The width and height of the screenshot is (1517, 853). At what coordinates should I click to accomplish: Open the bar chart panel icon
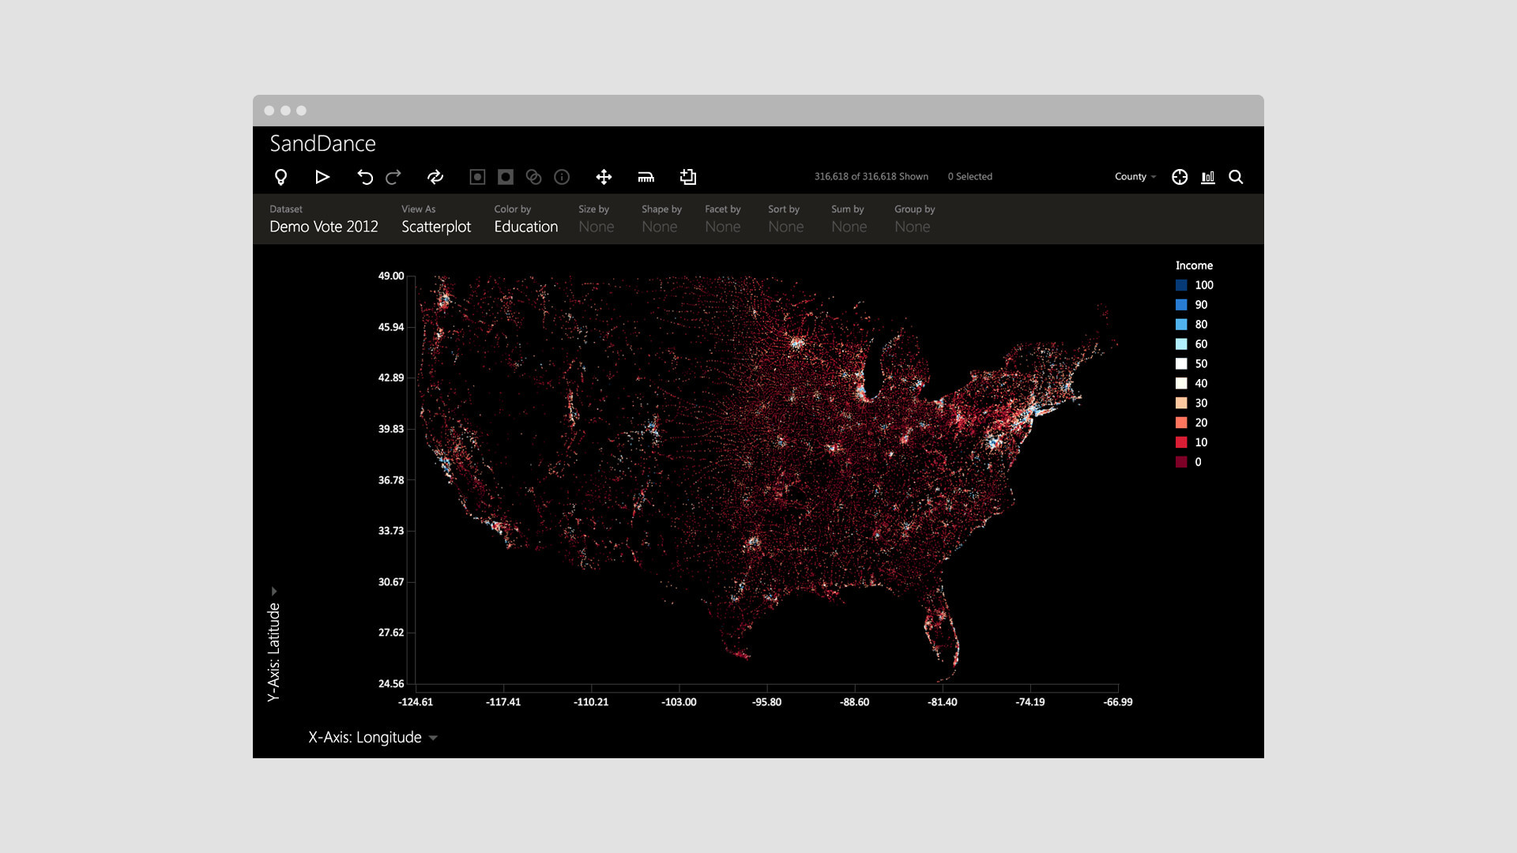1208,177
